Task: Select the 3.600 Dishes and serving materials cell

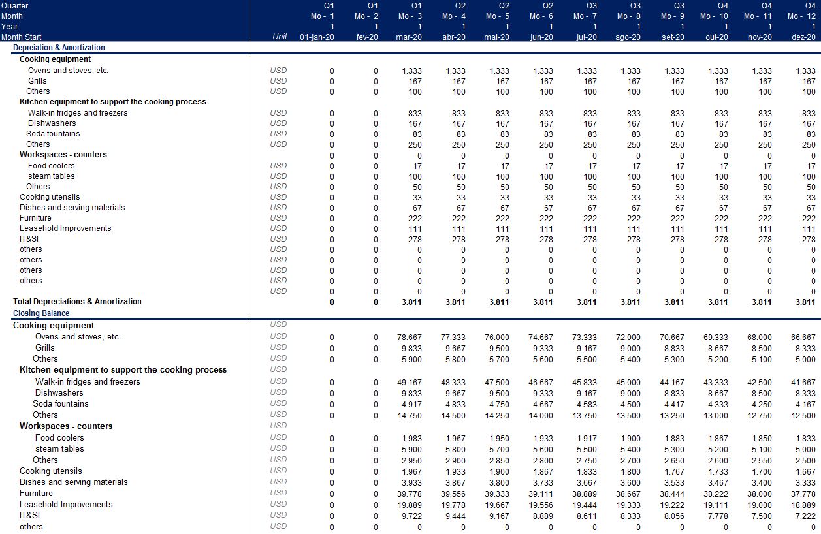Action: pyautogui.click(x=630, y=483)
